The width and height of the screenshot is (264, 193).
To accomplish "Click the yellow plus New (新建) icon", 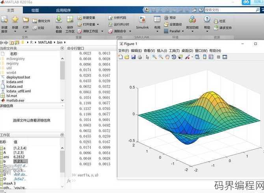I will tap(15, 19).
